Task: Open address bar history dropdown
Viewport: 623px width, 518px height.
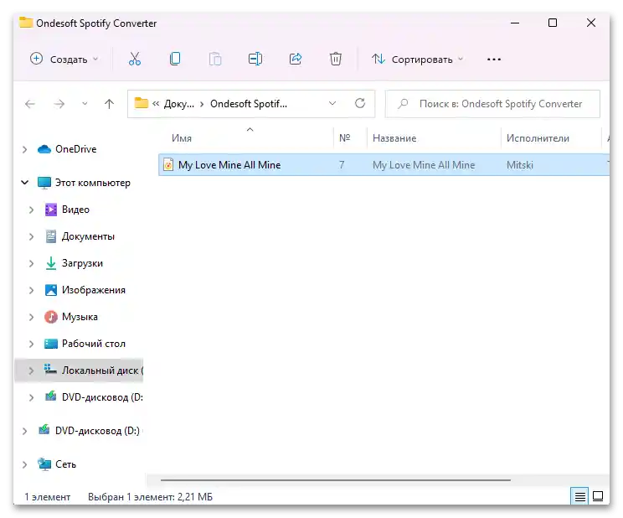Action: (x=332, y=103)
